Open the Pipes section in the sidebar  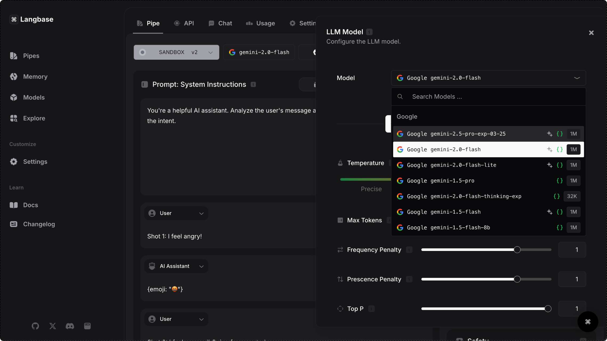(x=31, y=56)
